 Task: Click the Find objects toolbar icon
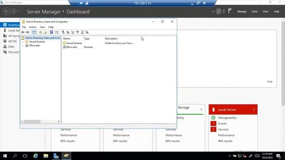coord(82,32)
